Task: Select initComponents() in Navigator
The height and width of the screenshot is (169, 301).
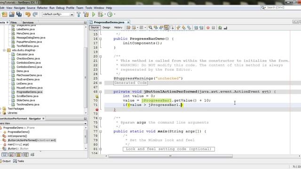Action: 17,136
